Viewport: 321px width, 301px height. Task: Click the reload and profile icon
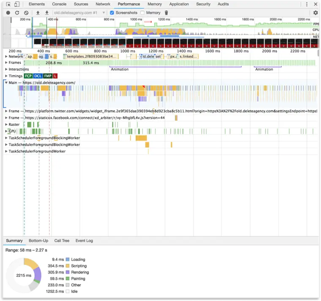click(x=17, y=13)
